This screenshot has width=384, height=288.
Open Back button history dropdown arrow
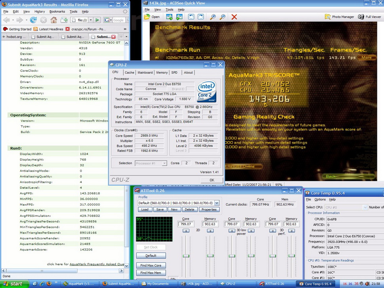13,20
